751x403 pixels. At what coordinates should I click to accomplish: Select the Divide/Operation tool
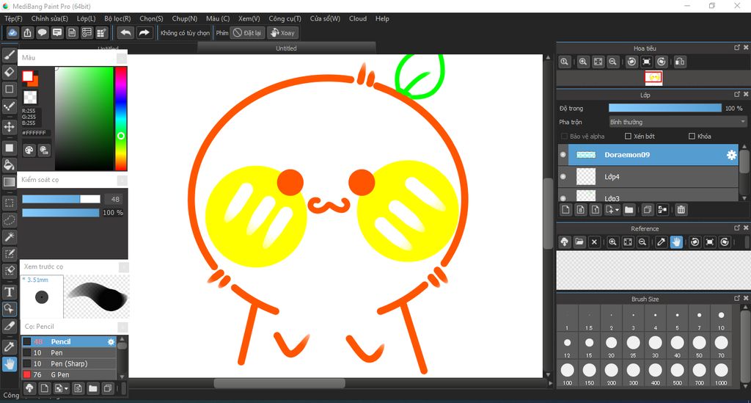pos(9,308)
